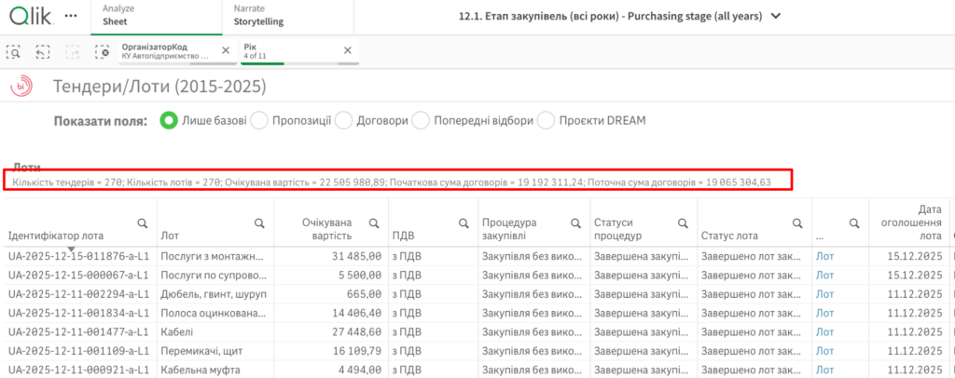Open search for Очікувана вартість column
Image resolution: width=955 pixels, height=378 pixels.
pyautogui.click(x=373, y=223)
